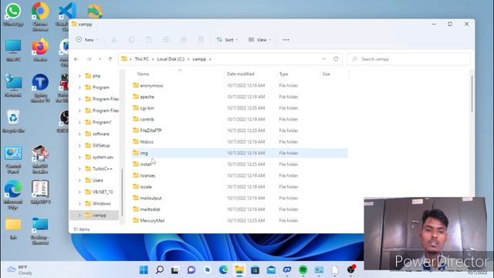Select system.sav in the navigation tree
Screen dimensions: 494x278
100,157
